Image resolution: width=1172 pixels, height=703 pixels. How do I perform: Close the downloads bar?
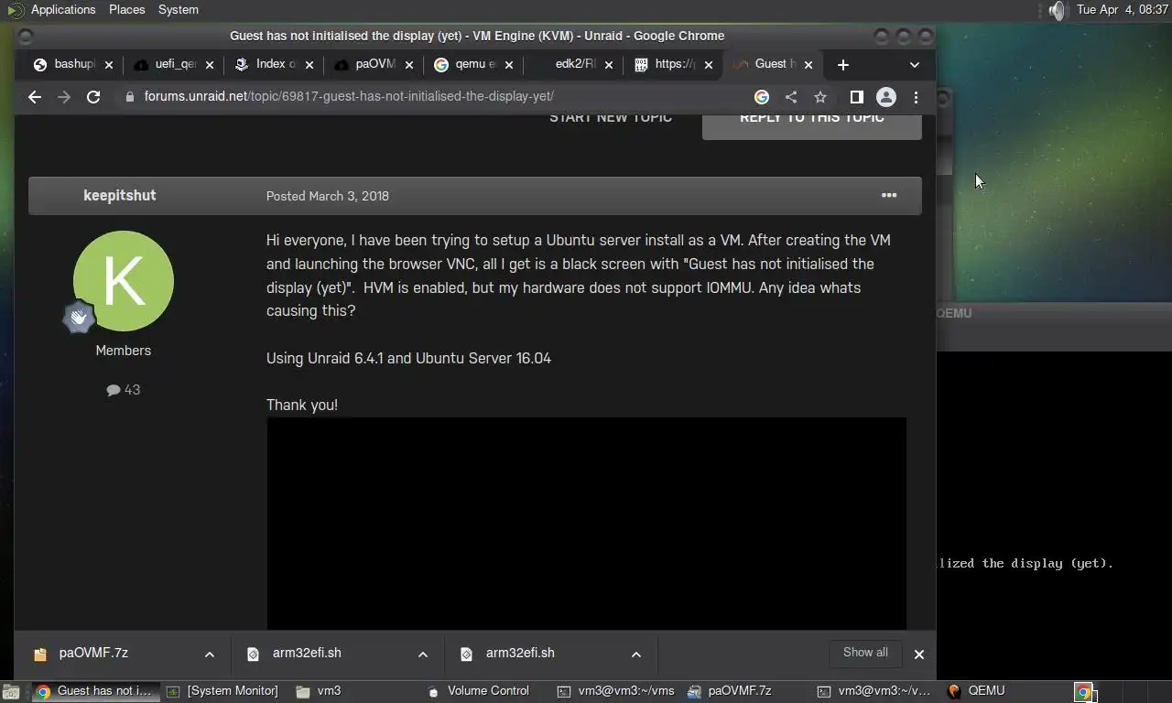pyautogui.click(x=918, y=654)
